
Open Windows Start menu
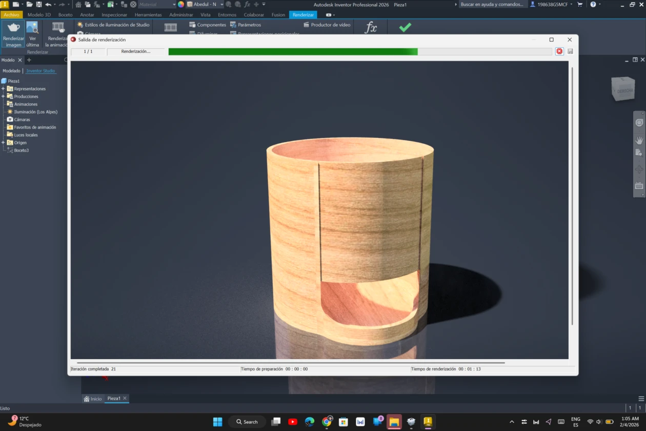217,422
